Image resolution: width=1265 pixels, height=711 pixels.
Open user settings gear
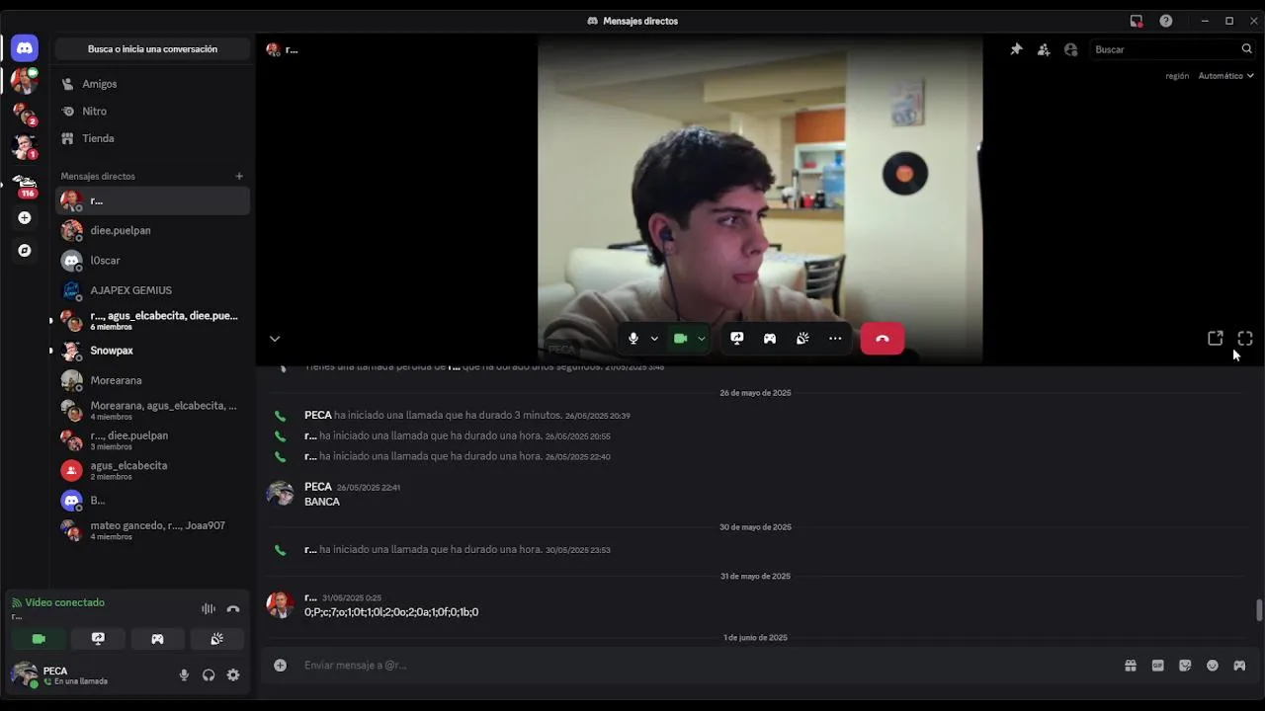click(233, 675)
